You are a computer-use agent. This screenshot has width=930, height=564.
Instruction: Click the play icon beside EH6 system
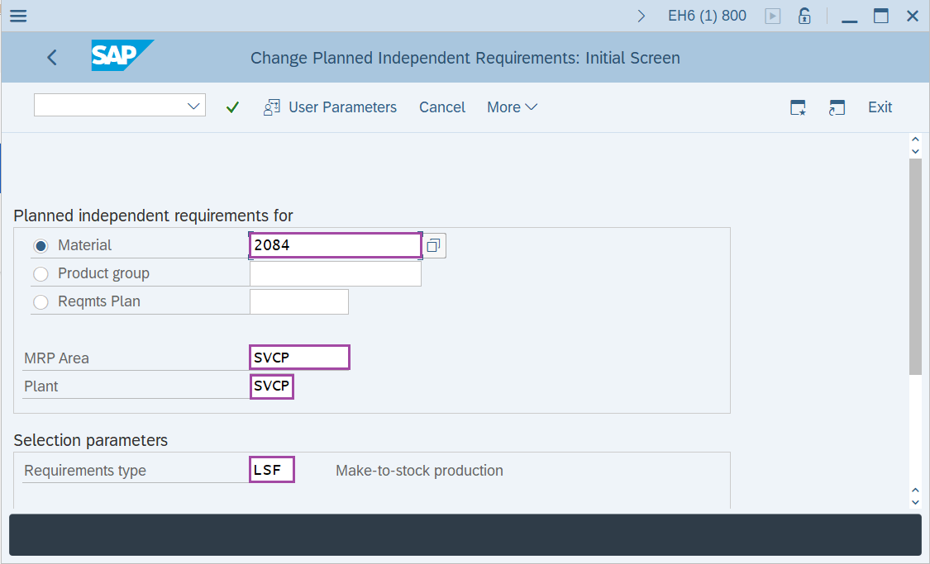tap(773, 16)
